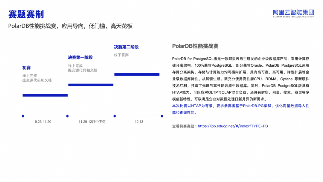The image size is (323, 182).
Task: Select the 决赛第二阶段 stage heading
Action: coord(126,47)
